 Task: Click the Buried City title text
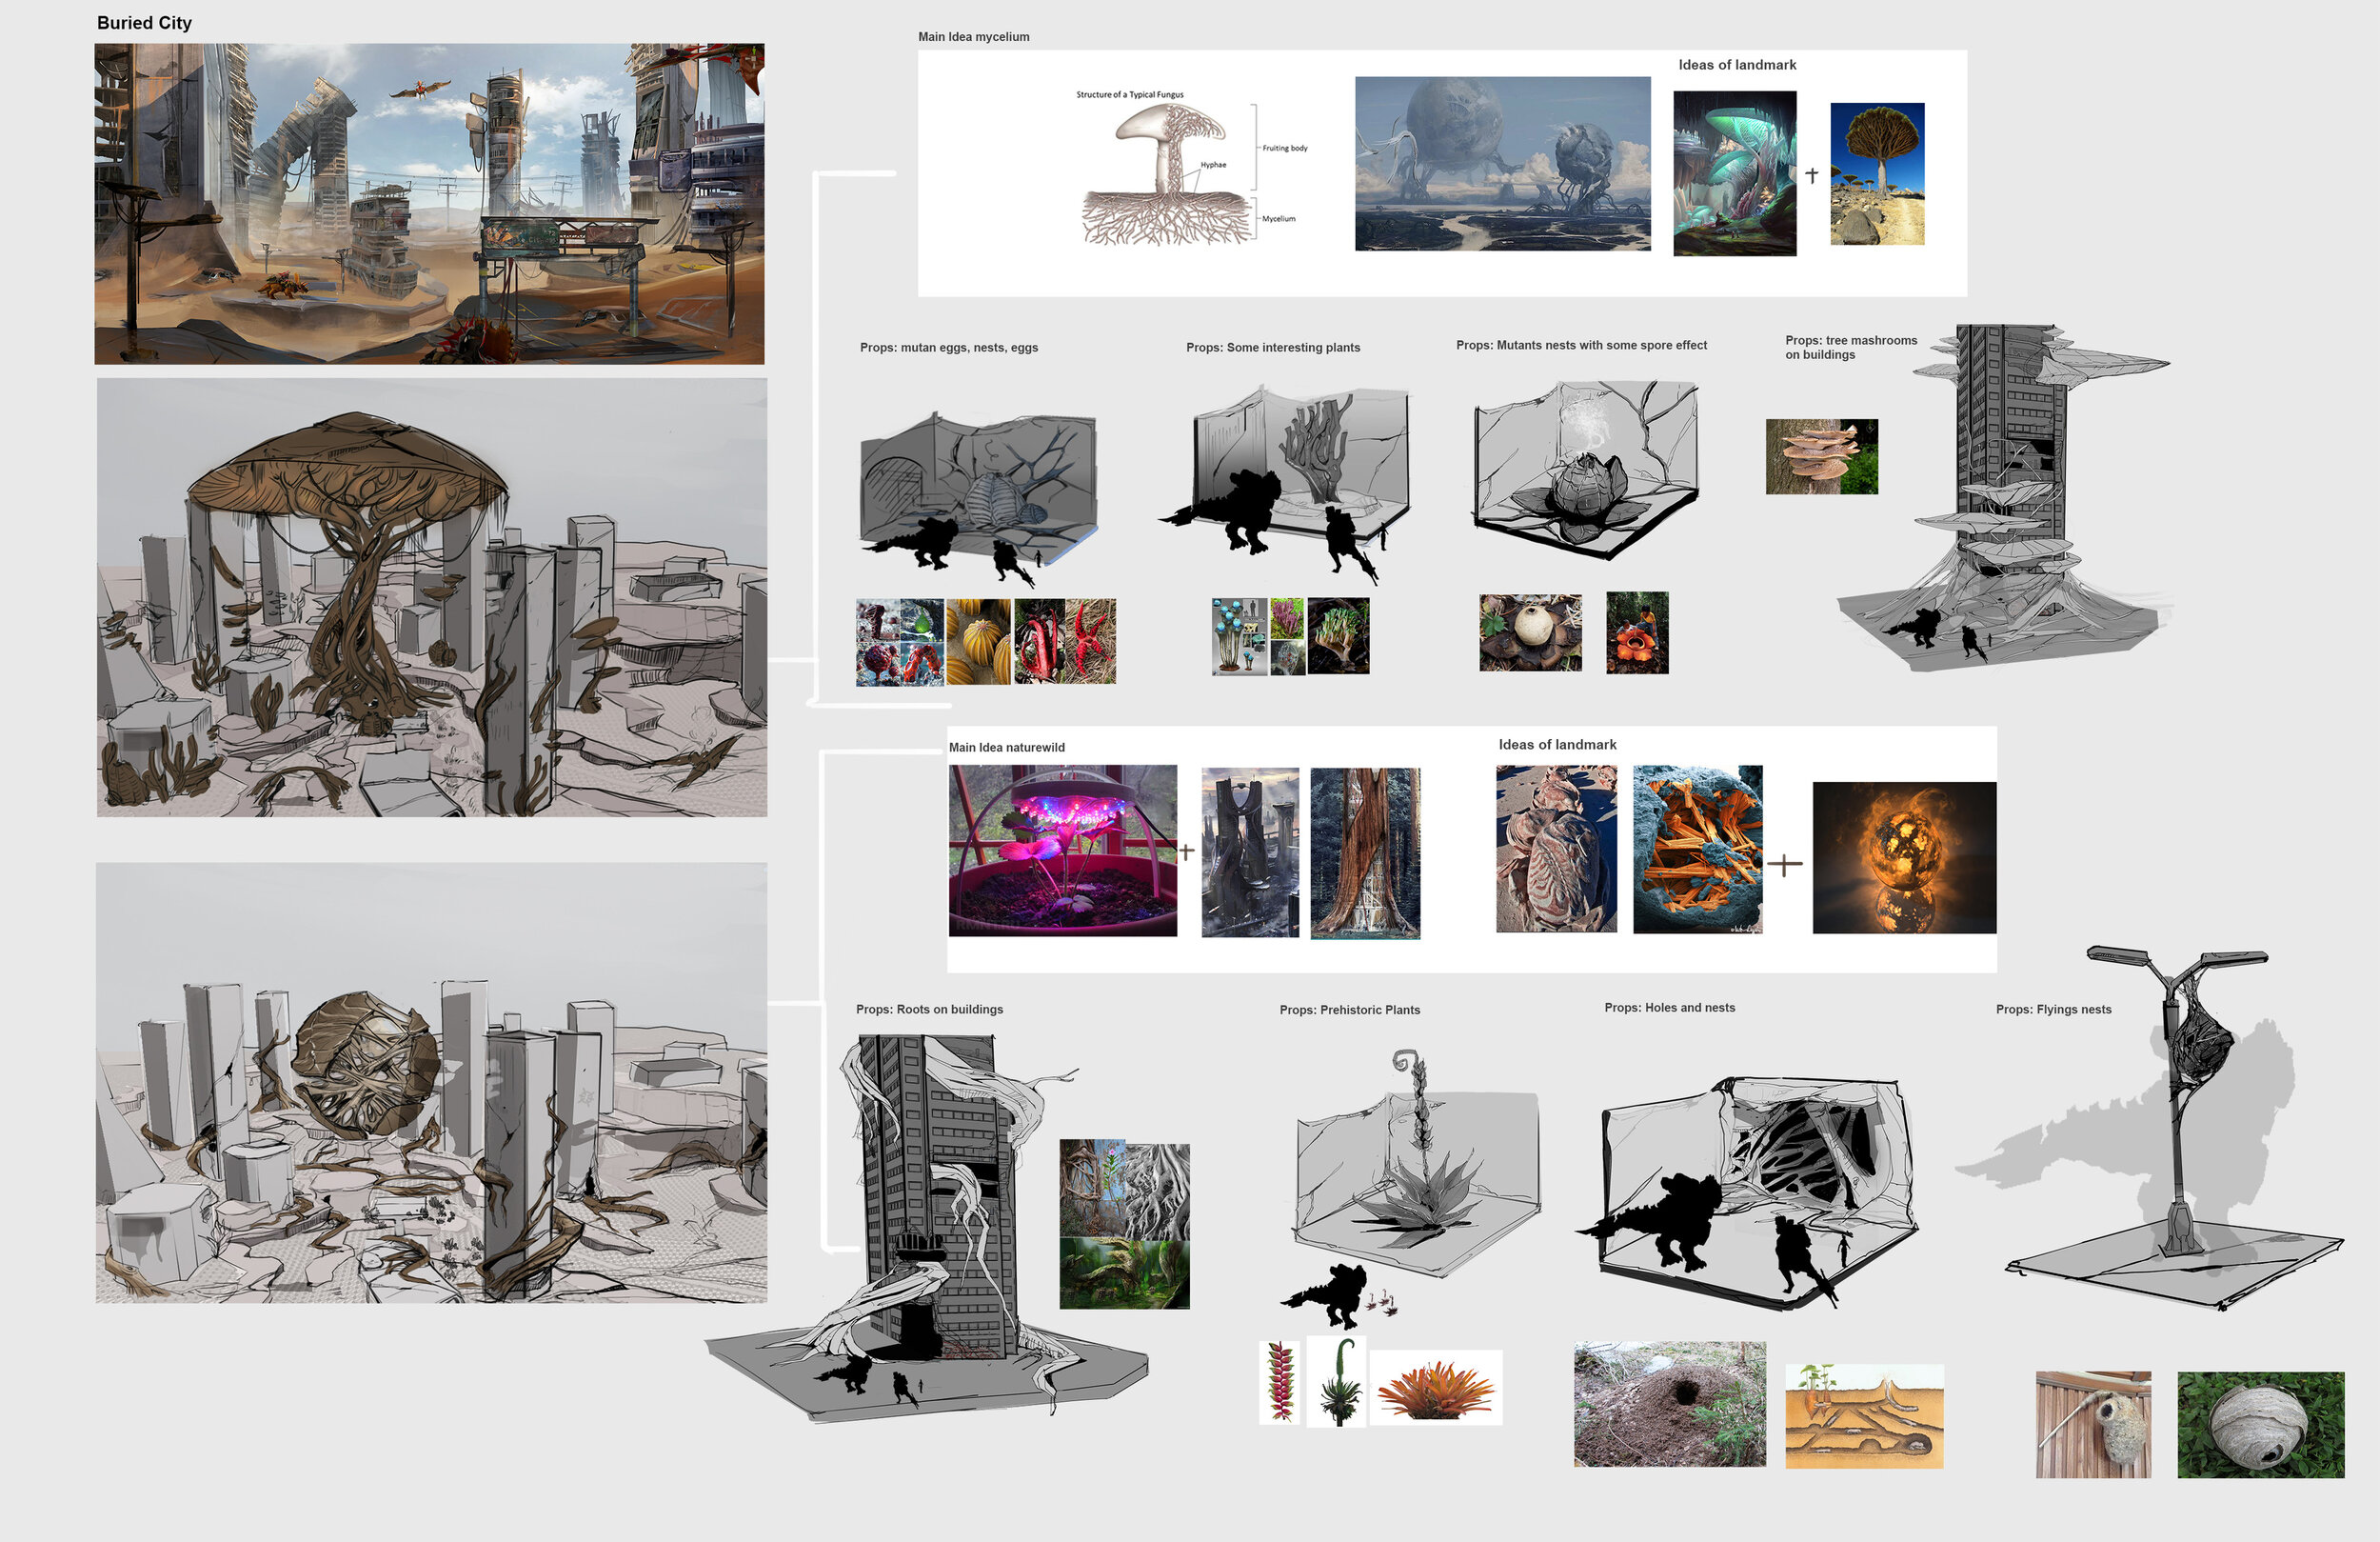tap(144, 23)
